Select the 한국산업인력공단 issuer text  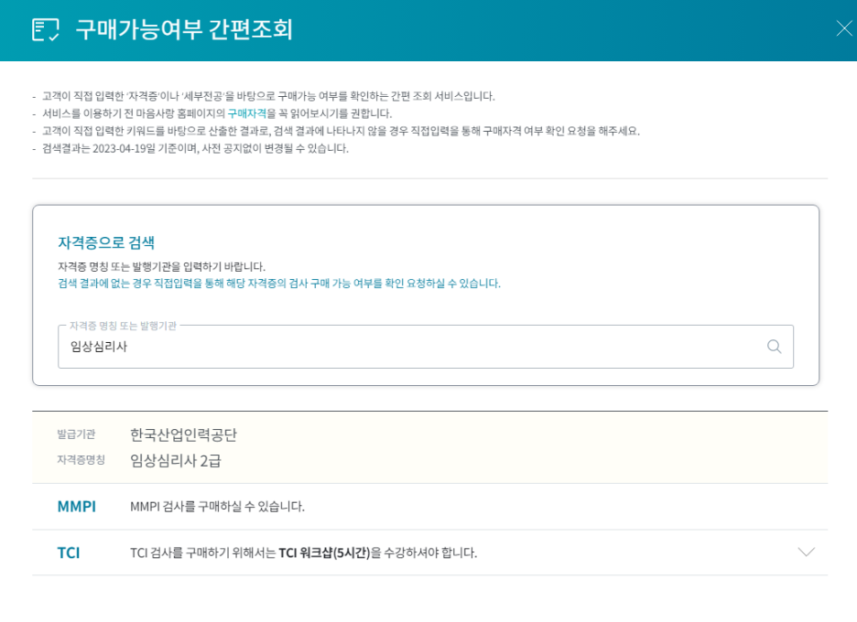point(184,434)
